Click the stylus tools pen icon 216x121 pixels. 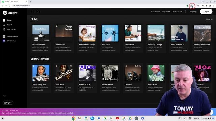coord(185,118)
